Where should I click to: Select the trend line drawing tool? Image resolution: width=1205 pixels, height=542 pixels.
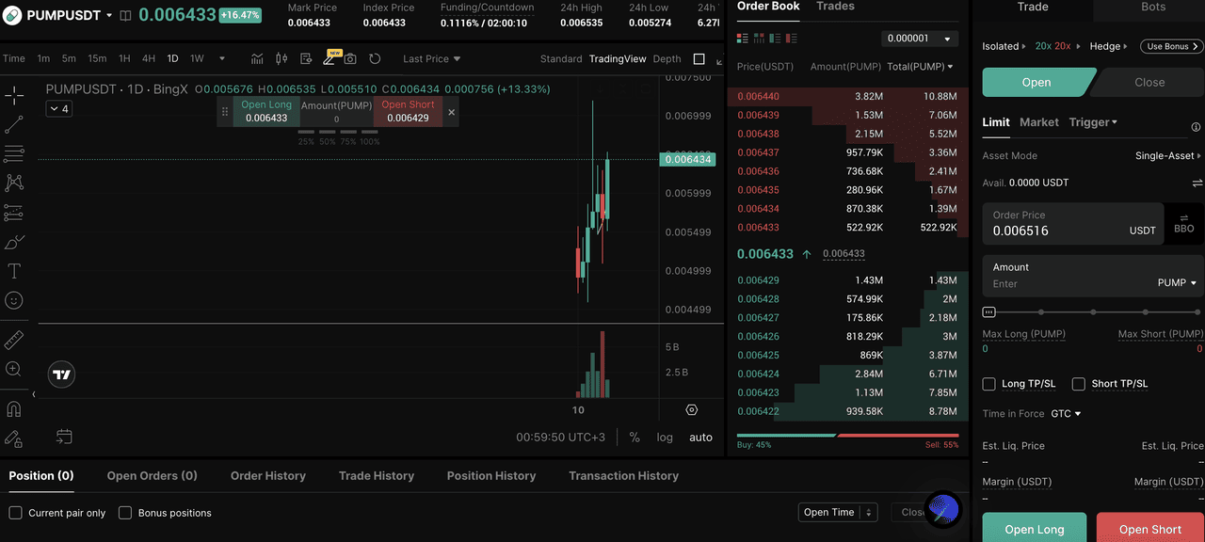14,124
